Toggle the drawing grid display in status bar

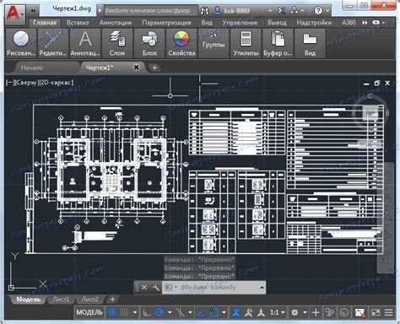point(112,312)
